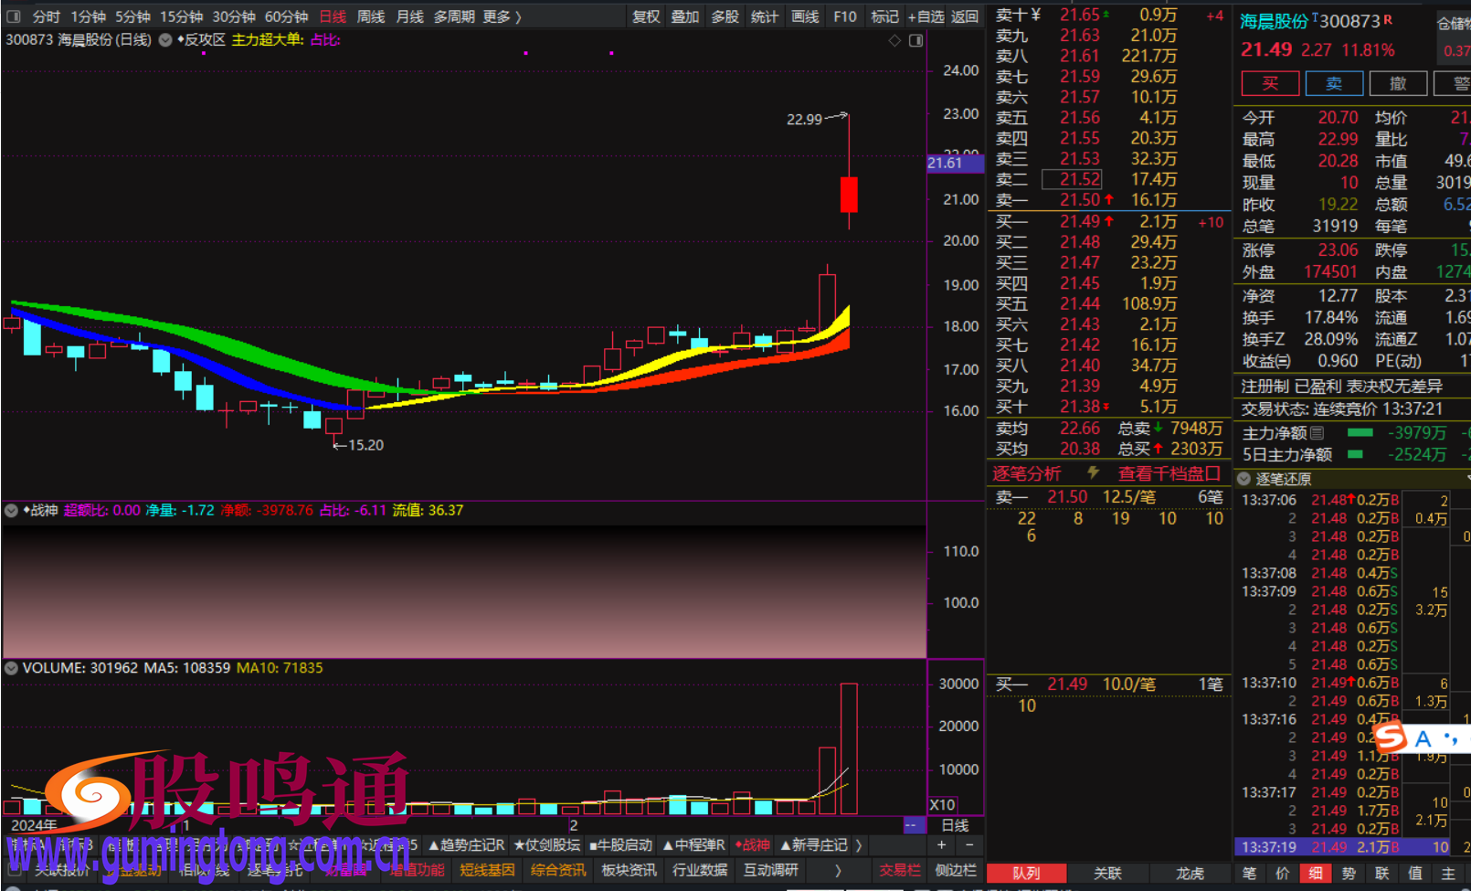Zoom out the chart with the minus button
This screenshot has width=1471, height=891.
969,845
